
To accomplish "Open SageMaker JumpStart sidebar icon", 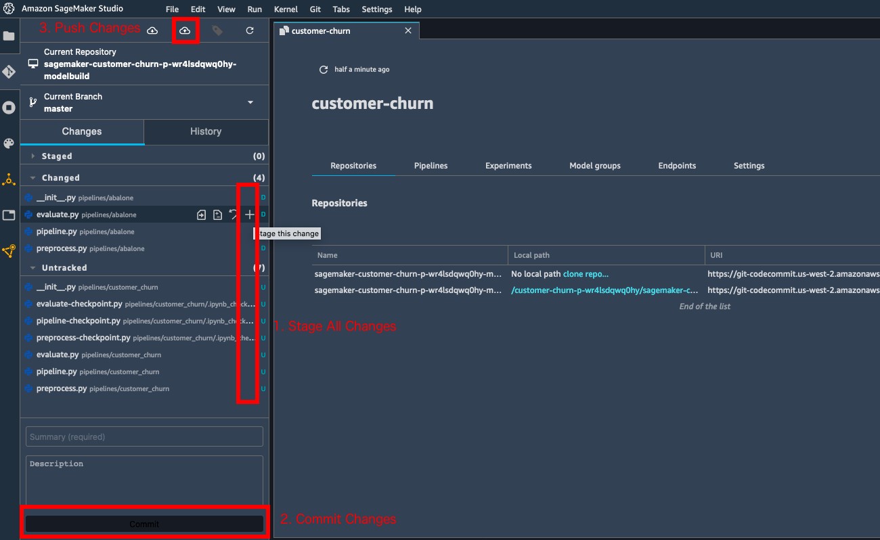I will 9,251.
